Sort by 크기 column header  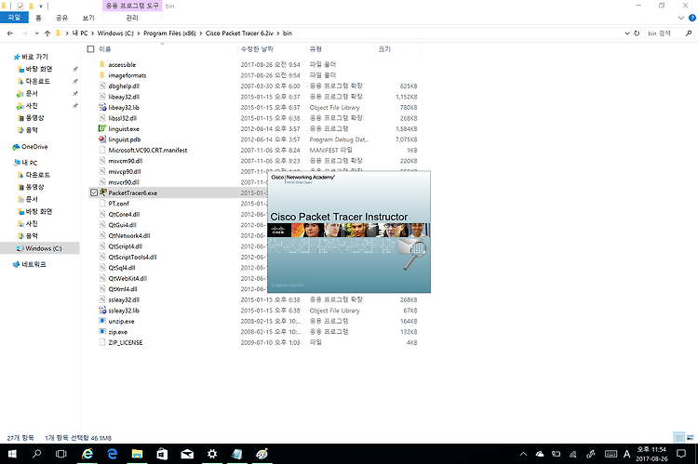[384, 49]
